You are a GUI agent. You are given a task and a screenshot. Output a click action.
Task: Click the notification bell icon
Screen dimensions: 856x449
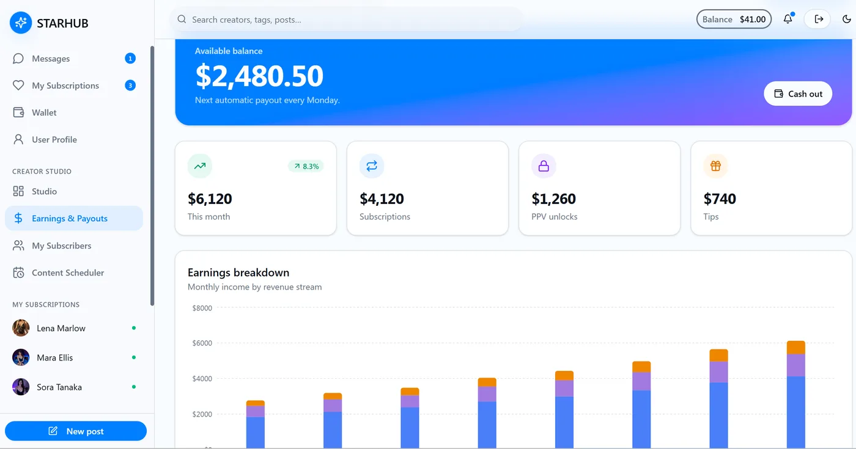(788, 19)
